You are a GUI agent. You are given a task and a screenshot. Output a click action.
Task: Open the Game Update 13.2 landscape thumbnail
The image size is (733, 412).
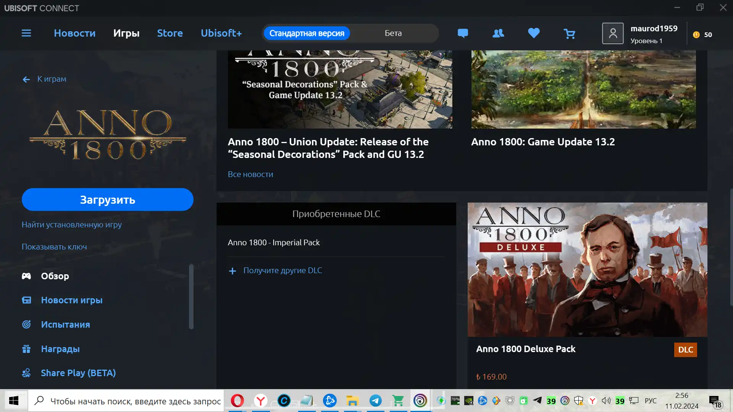coord(583,89)
